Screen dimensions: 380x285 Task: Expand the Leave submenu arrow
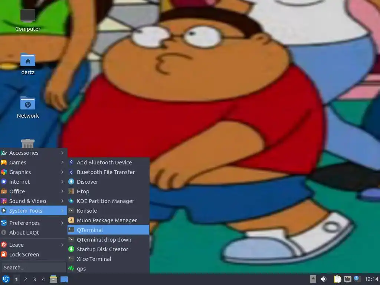pyautogui.click(x=62, y=245)
